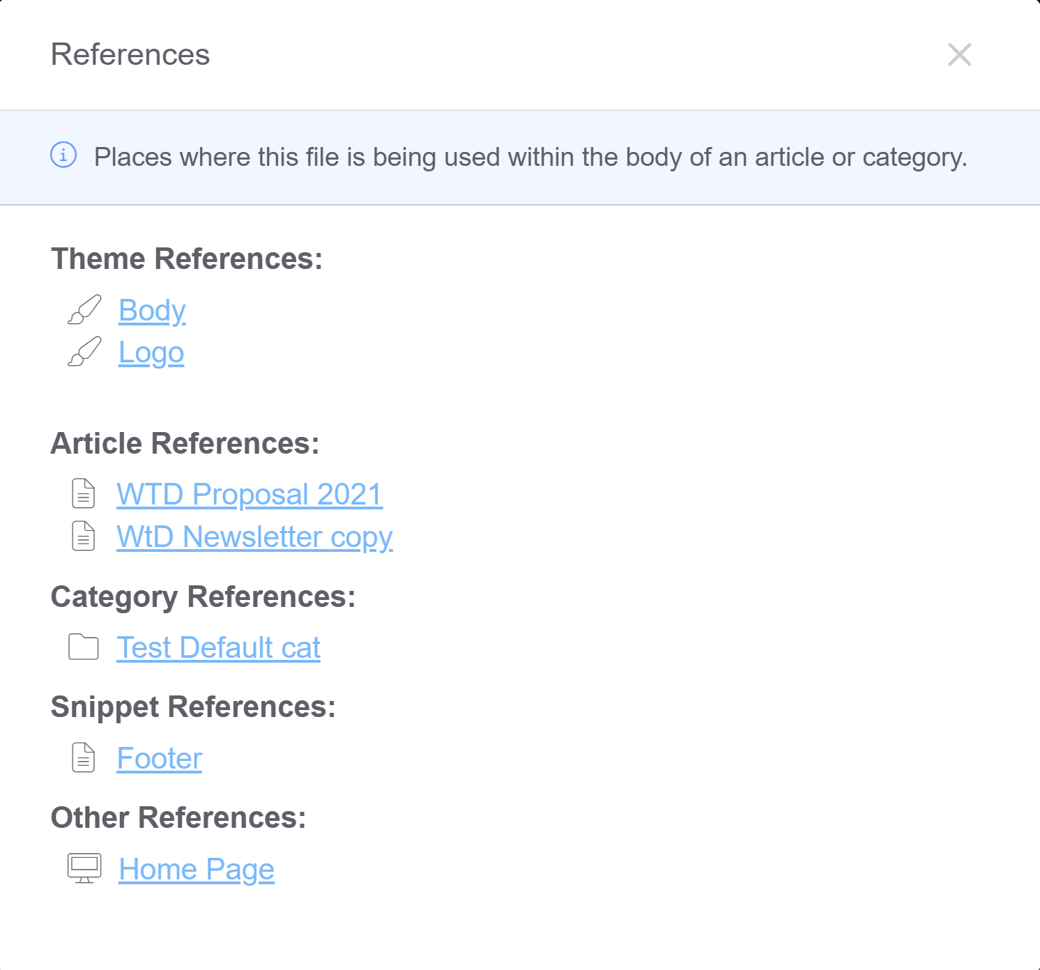Open the Logo theme reference link
Image resolution: width=1040 pixels, height=970 pixels.
click(x=151, y=353)
